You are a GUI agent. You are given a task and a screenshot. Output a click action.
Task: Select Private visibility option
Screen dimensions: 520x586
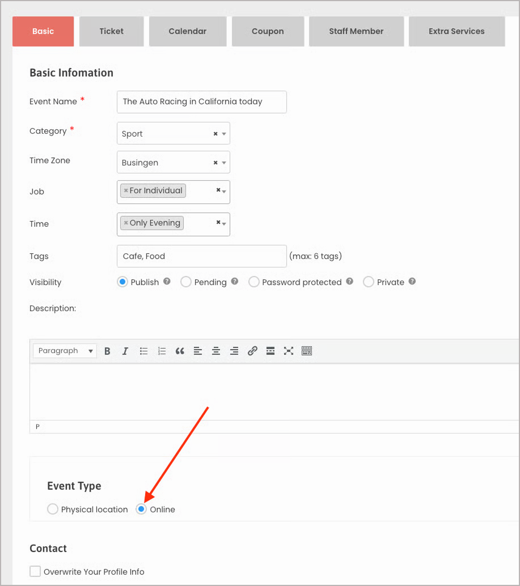pyautogui.click(x=369, y=282)
